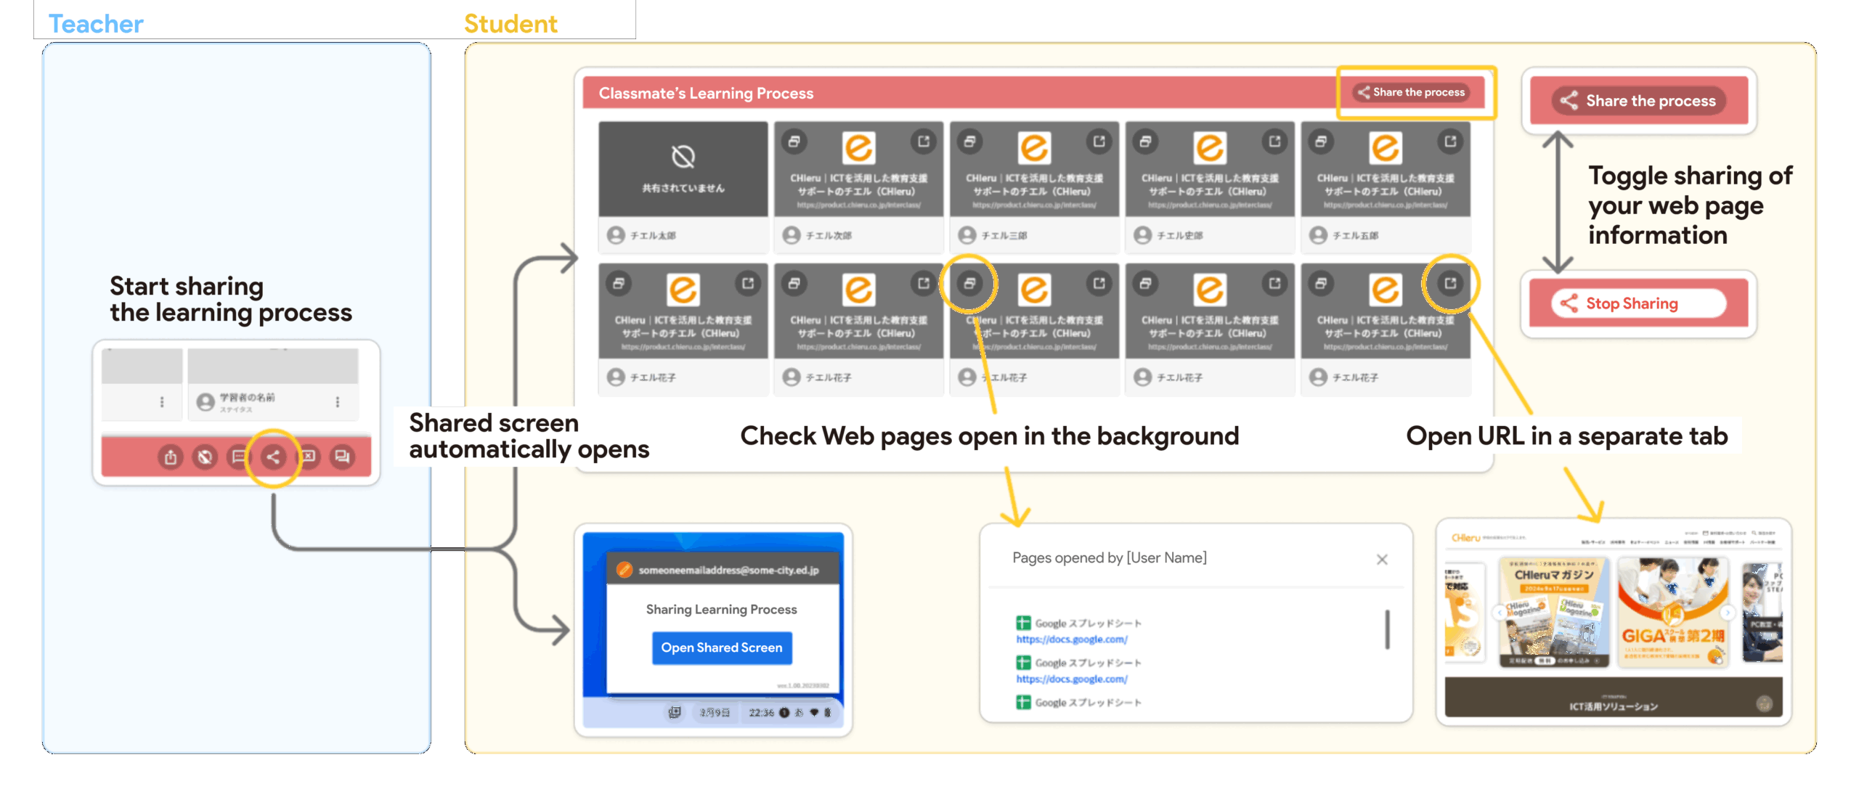The image size is (1859, 797).
Task: Click the Google Sheets icon beside the first link
Action: click(1022, 623)
